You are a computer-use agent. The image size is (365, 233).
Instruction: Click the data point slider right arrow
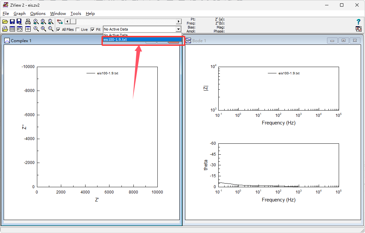tap(179, 22)
